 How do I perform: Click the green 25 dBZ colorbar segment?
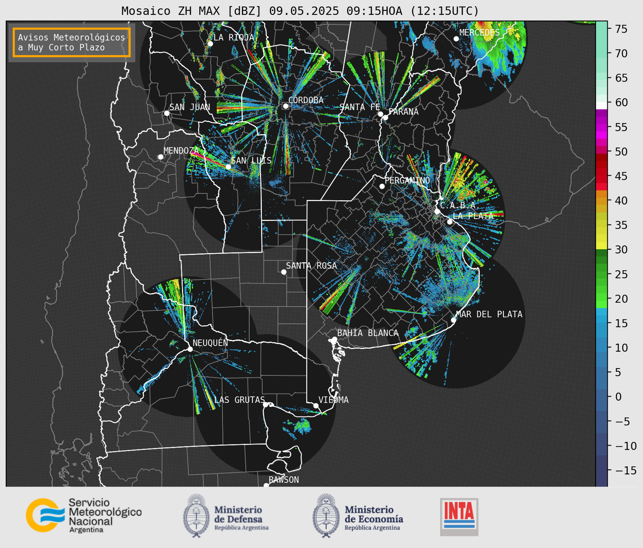tap(601, 274)
